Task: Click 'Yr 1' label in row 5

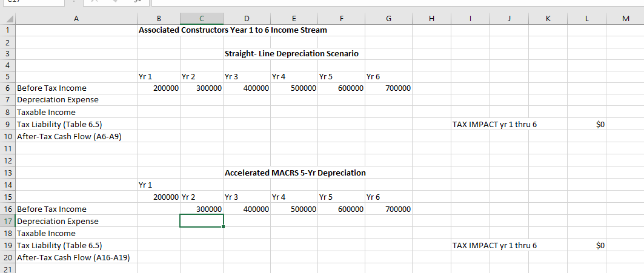Action: (146, 76)
